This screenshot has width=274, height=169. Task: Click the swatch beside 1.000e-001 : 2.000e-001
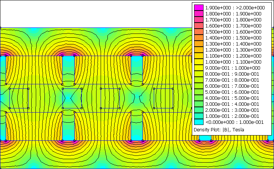click(x=199, y=116)
